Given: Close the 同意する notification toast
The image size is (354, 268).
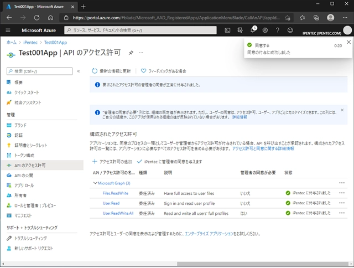Looking at the screenshot, I should point(348,42).
